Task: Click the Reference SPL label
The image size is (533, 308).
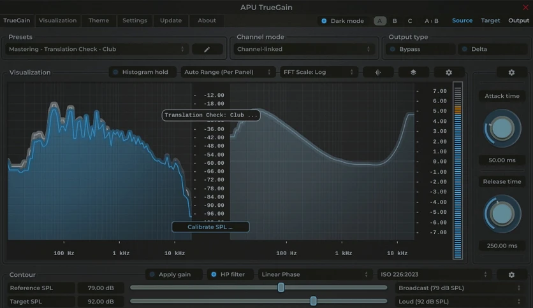Action: pyautogui.click(x=41, y=288)
